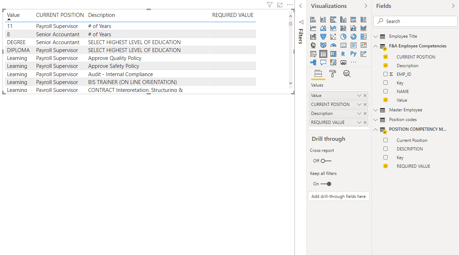Screen dimensions: 459x255
Task: Select the decomposition tree visual
Action: pos(313,62)
